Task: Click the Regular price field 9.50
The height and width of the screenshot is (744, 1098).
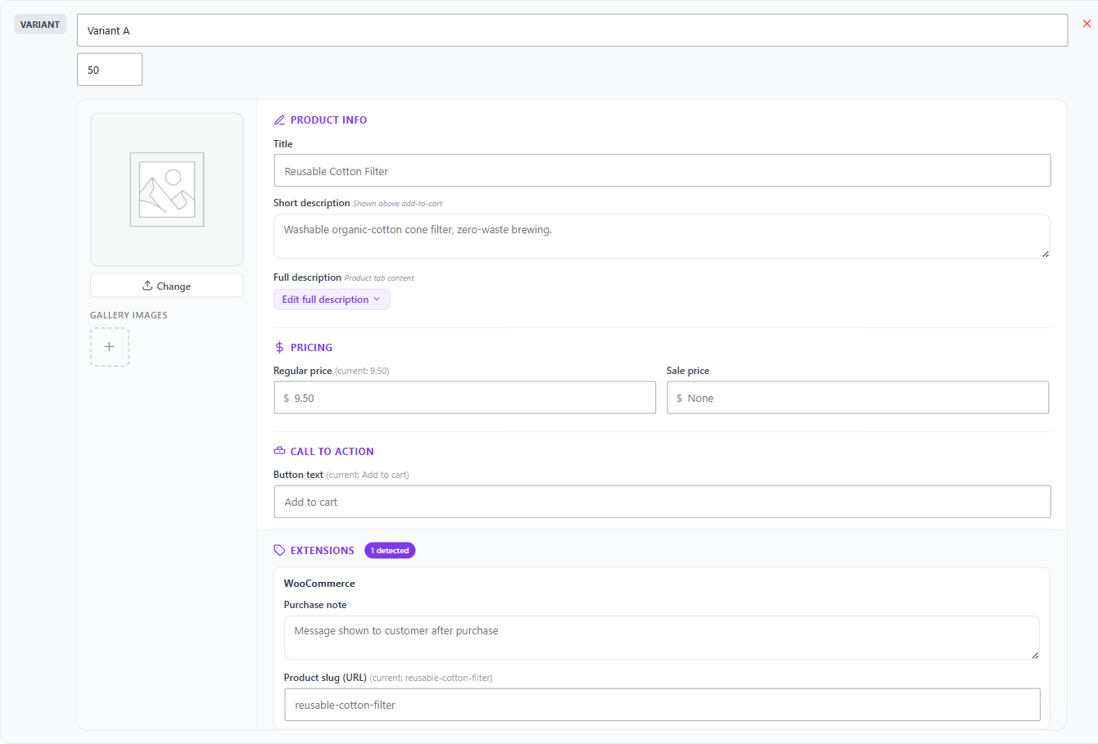Action: 464,398
